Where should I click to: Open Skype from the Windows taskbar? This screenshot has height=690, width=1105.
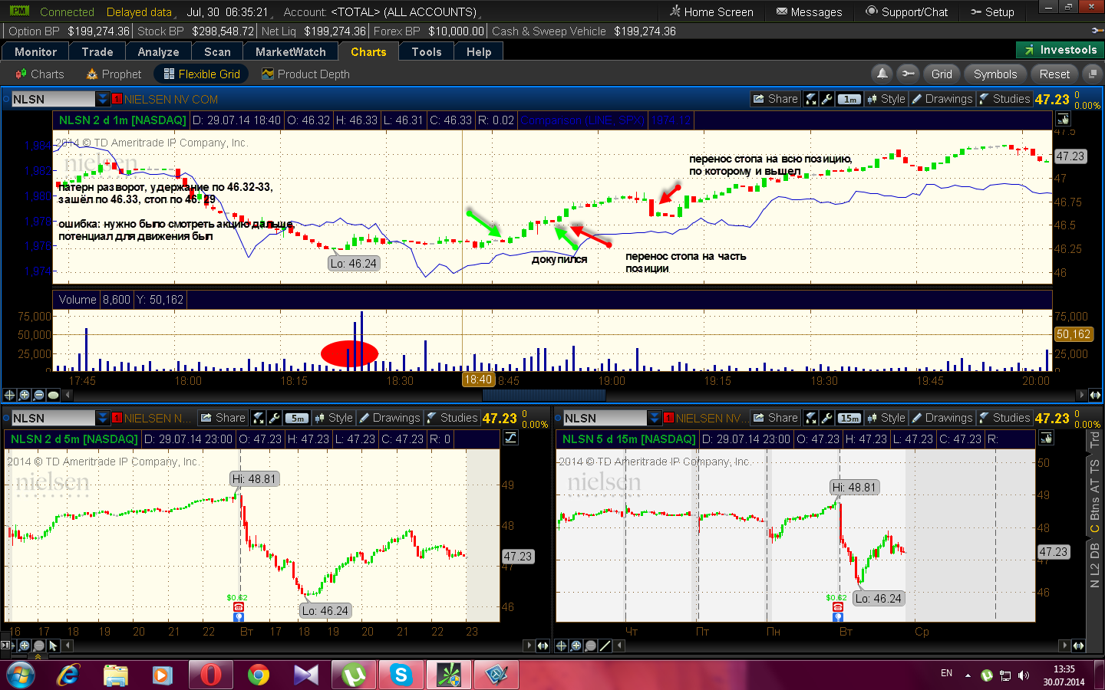coord(401,675)
